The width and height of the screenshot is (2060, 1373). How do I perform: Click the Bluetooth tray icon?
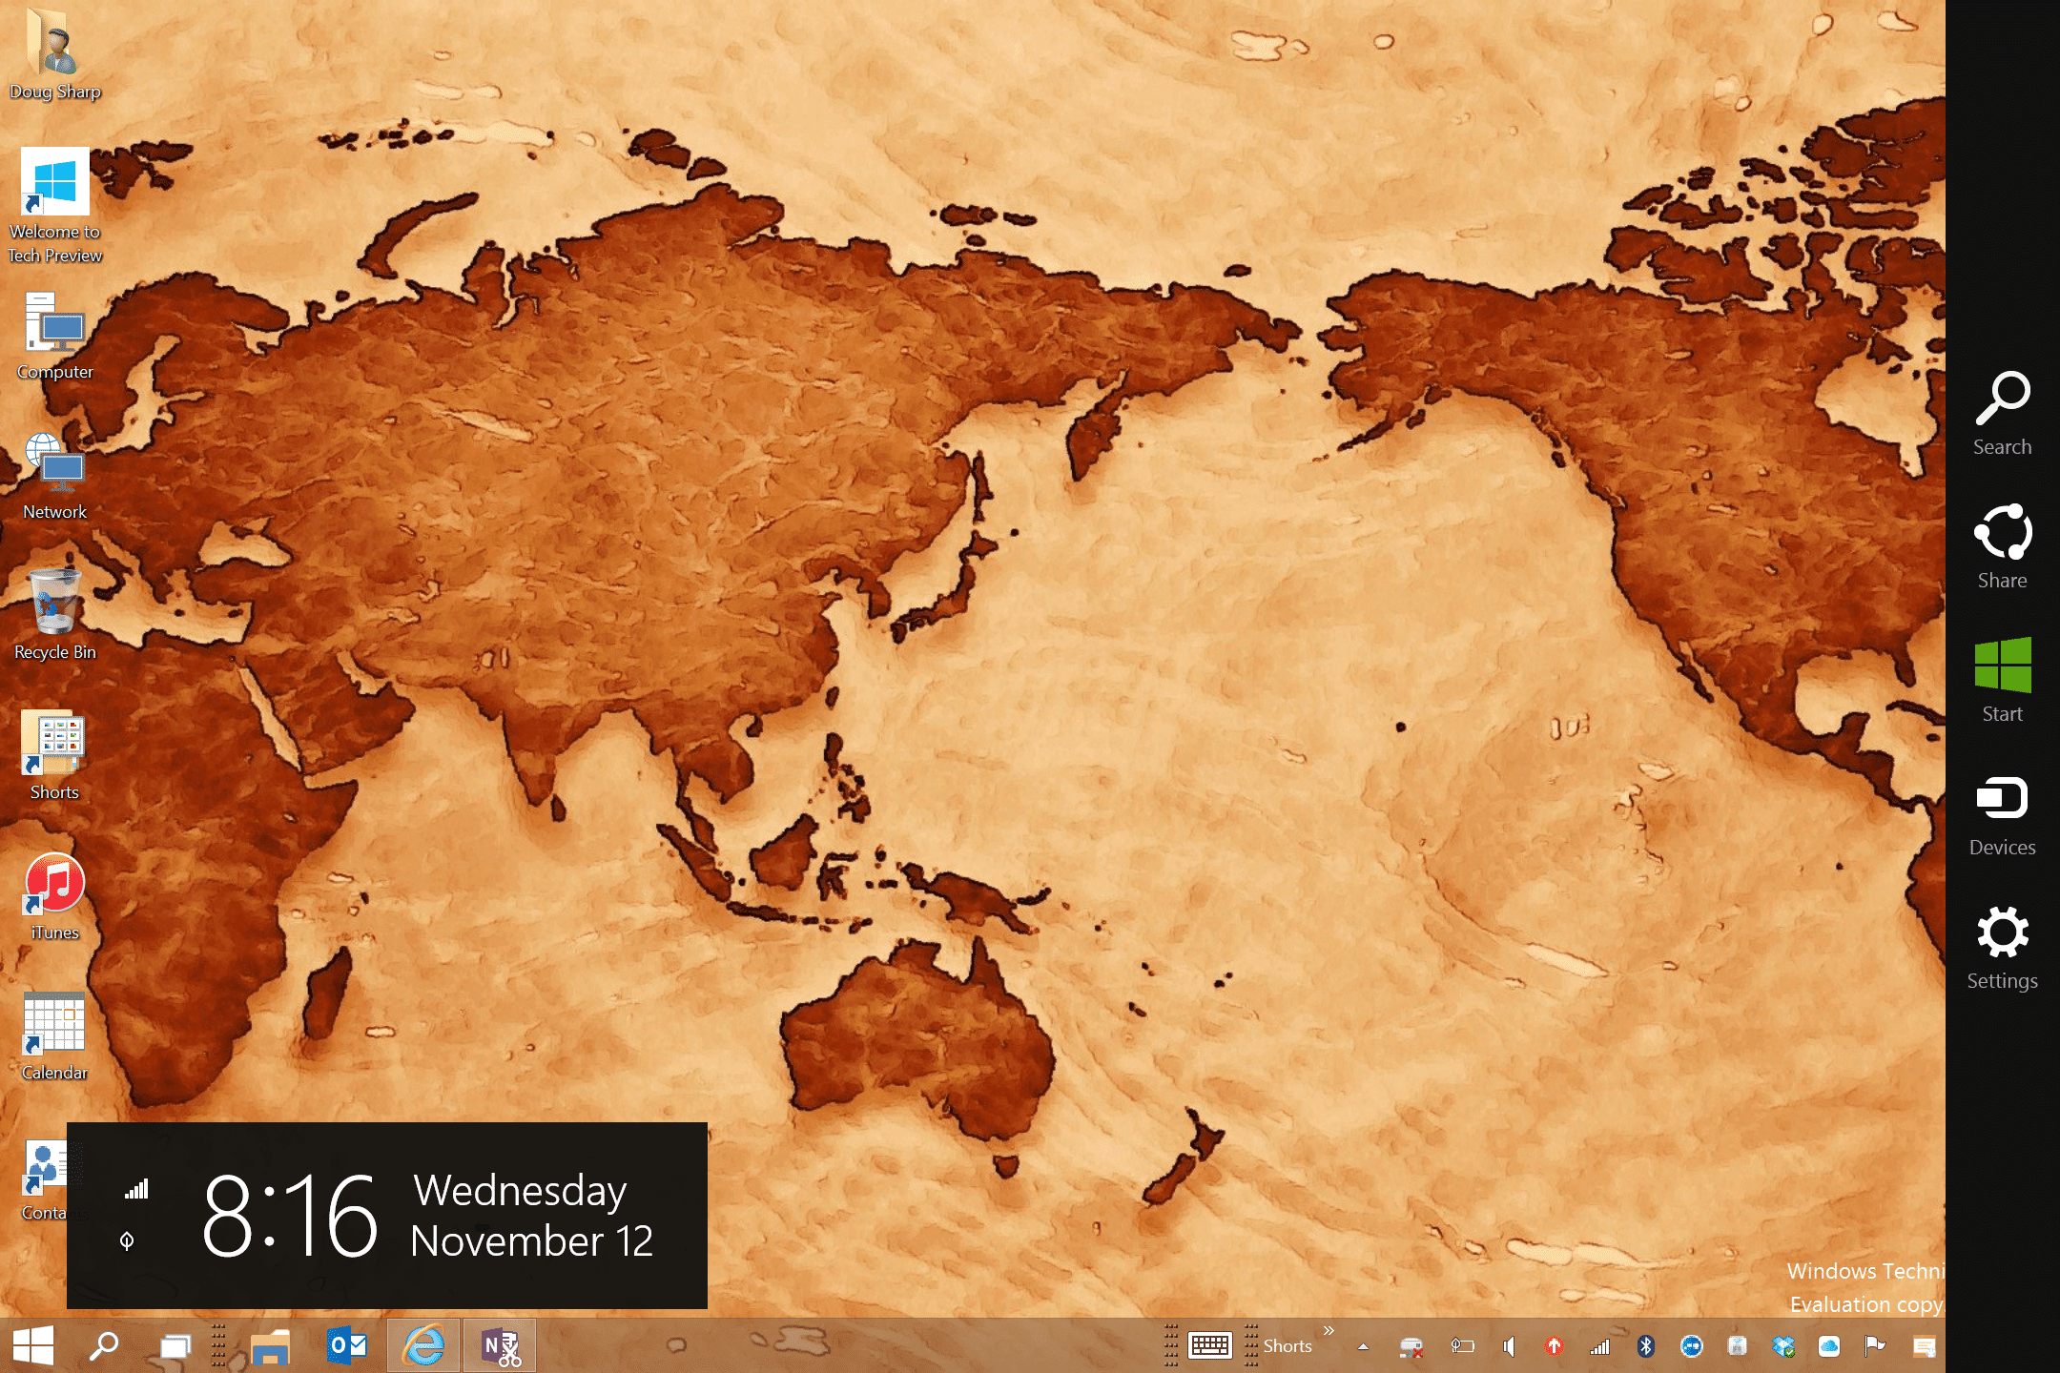1645,1345
